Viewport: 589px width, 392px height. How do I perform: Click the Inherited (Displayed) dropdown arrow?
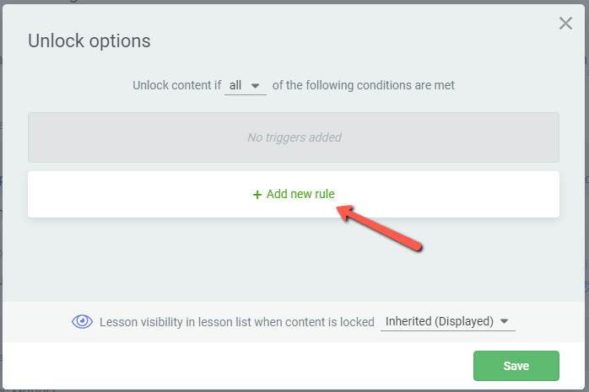tap(505, 321)
